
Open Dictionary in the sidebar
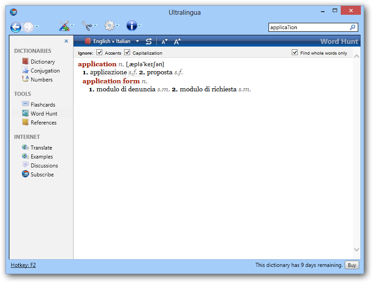click(43, 62)
